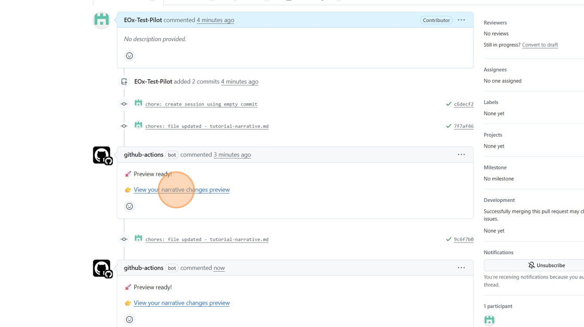Viewport: 584px width, 327px height.
Task: Click the green check next to commit c6decf2
Action: point(448,104)
